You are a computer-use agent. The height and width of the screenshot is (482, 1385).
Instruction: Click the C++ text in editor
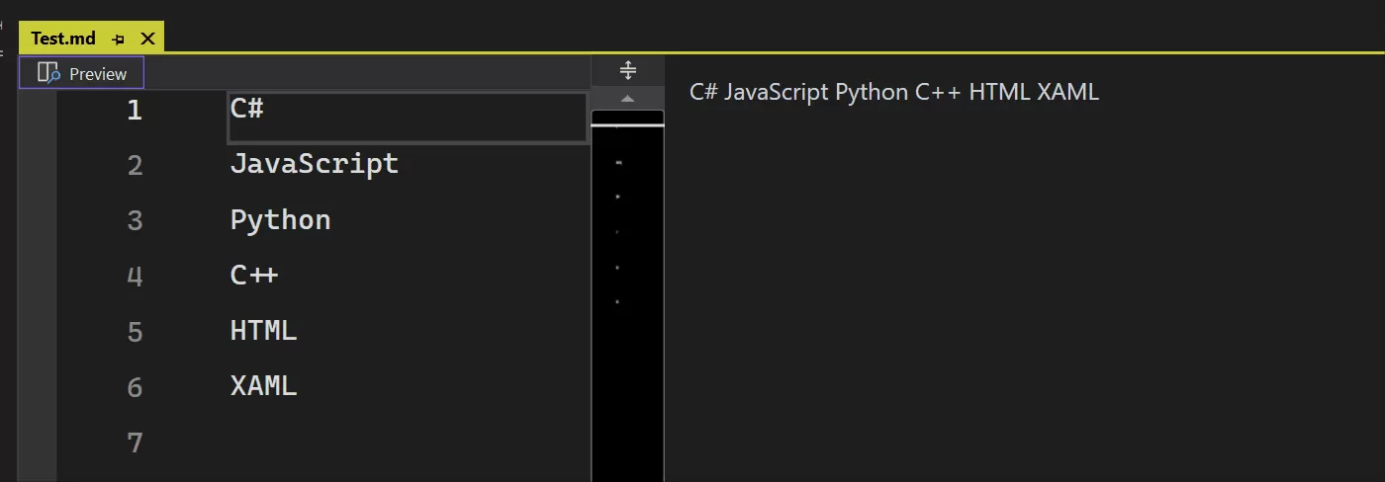[x=254, y=275]
